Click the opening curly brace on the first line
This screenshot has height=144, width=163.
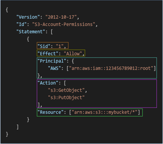[7, 10]
